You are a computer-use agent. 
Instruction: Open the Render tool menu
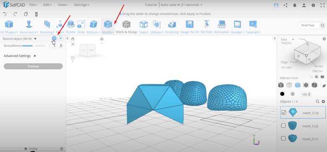coord(237,27)
